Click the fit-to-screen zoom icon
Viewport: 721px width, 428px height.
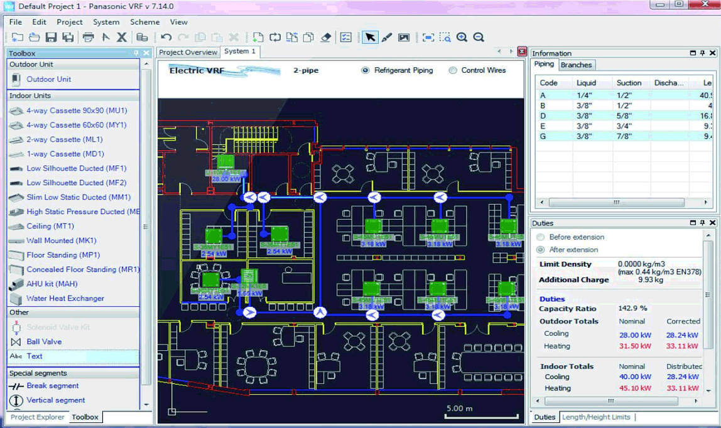[428, 37]
